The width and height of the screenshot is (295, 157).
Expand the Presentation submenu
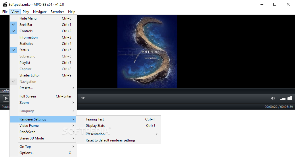coord(118,134)
